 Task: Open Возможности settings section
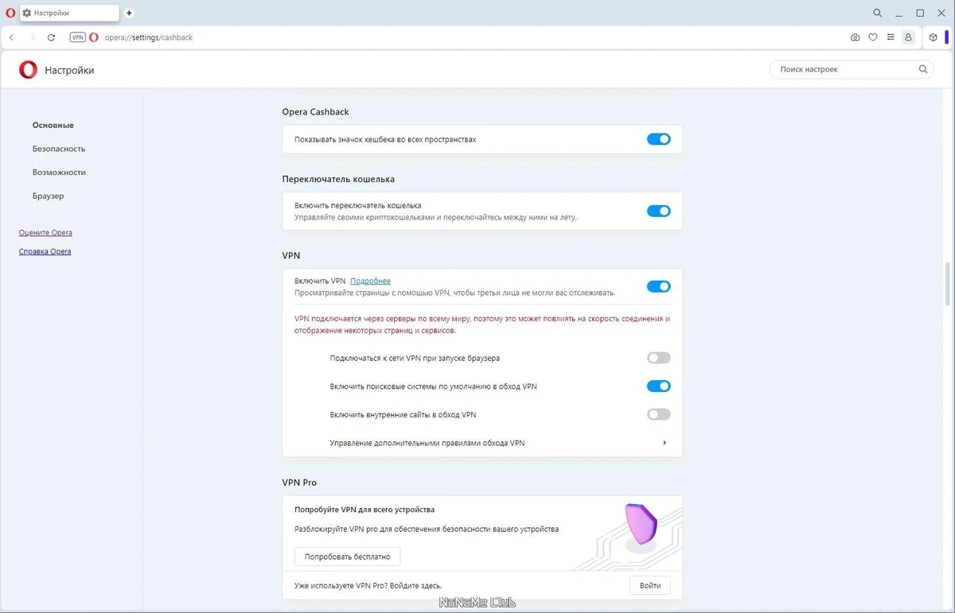59,172
